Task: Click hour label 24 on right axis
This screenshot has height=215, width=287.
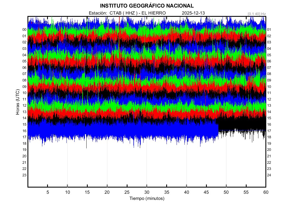Action: pyautogui.click(x=269, y=175)
